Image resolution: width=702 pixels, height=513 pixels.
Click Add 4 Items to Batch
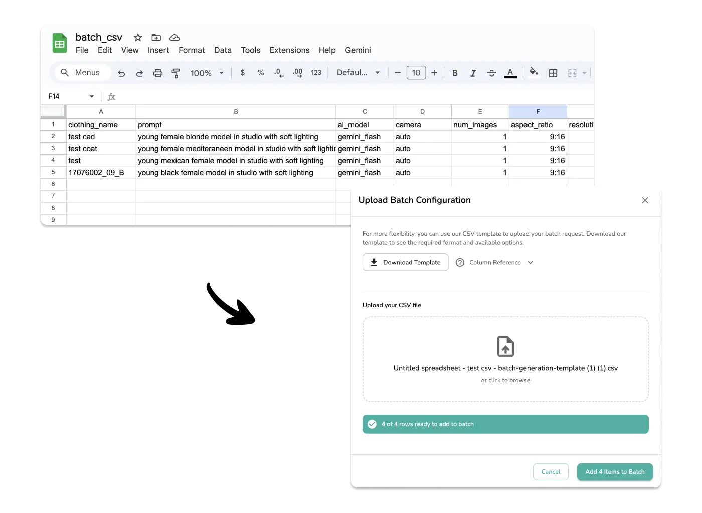[615, 471]
